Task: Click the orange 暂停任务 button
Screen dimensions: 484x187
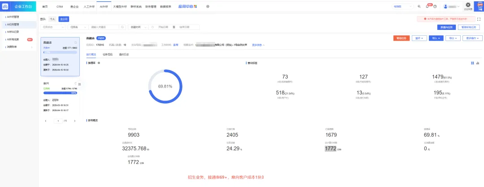Action: (x=402, y=38)
